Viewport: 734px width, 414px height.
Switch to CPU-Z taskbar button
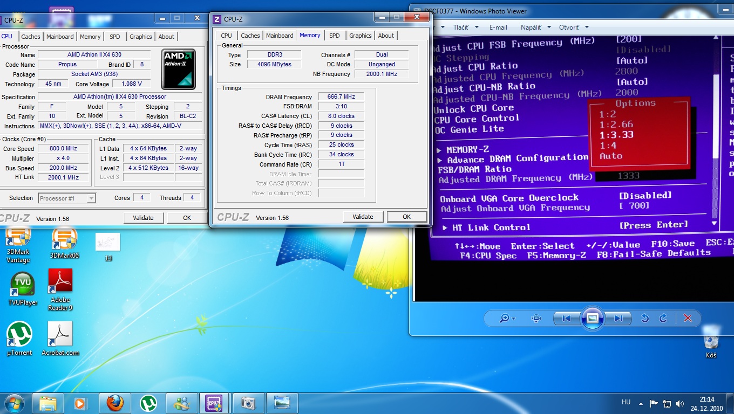(x=214, y=403)
